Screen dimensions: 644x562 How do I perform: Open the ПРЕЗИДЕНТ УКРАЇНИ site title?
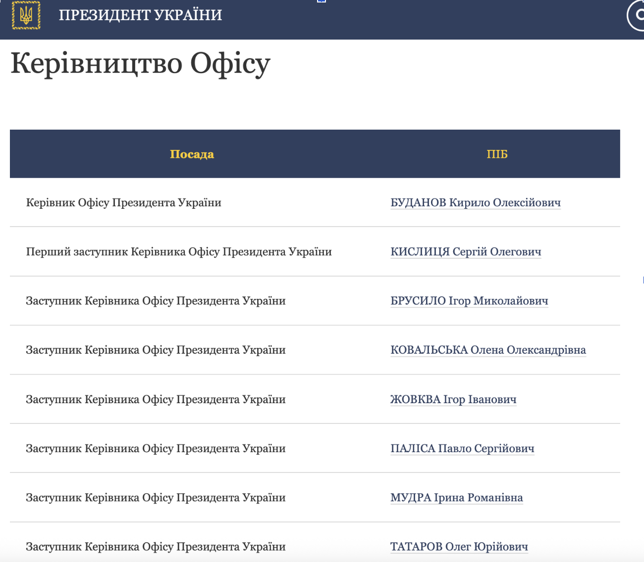click(140, 15)
